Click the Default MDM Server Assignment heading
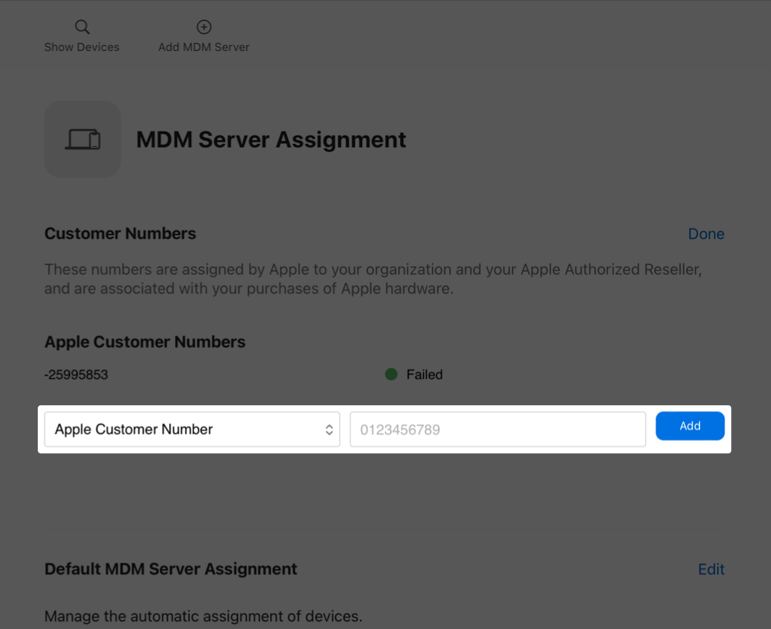Viewport: 771px width, 629px height. click(171, 569)
